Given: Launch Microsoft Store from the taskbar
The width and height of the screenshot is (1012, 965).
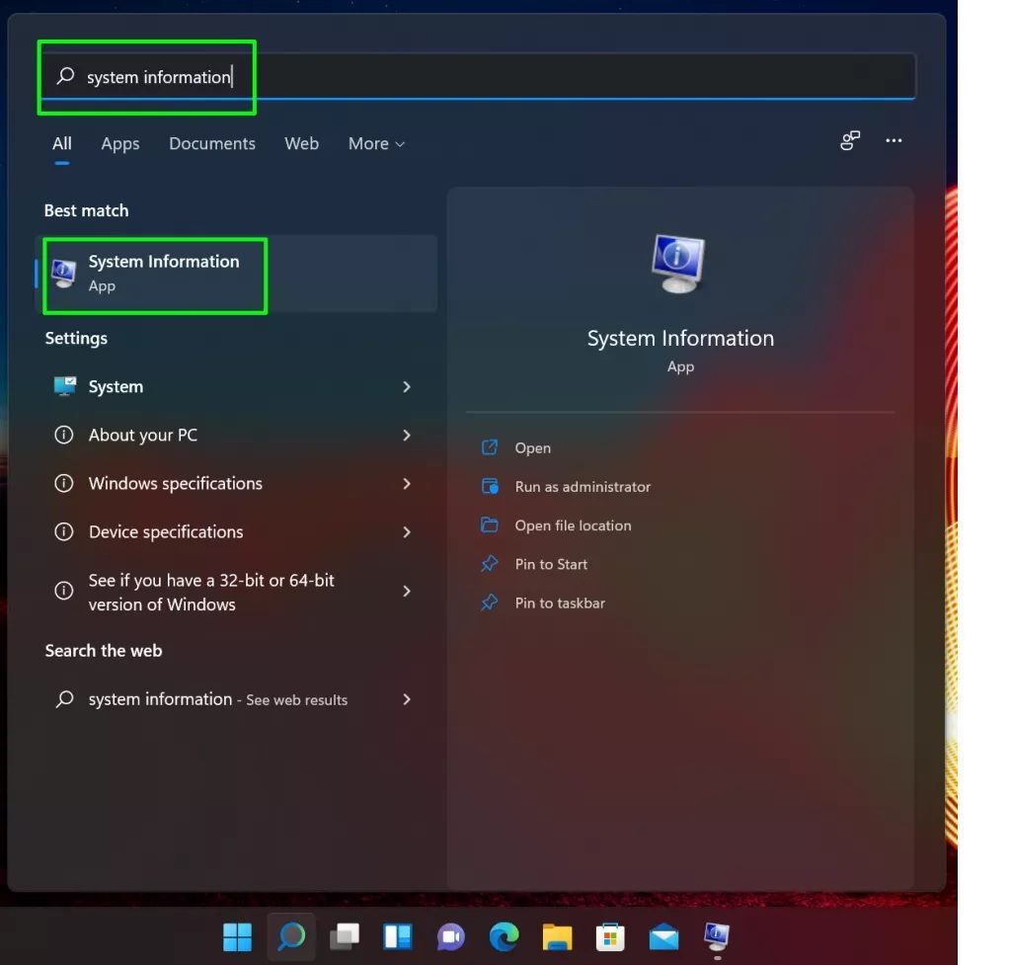Looking at the screenshot, I should (x=610, y=935).
